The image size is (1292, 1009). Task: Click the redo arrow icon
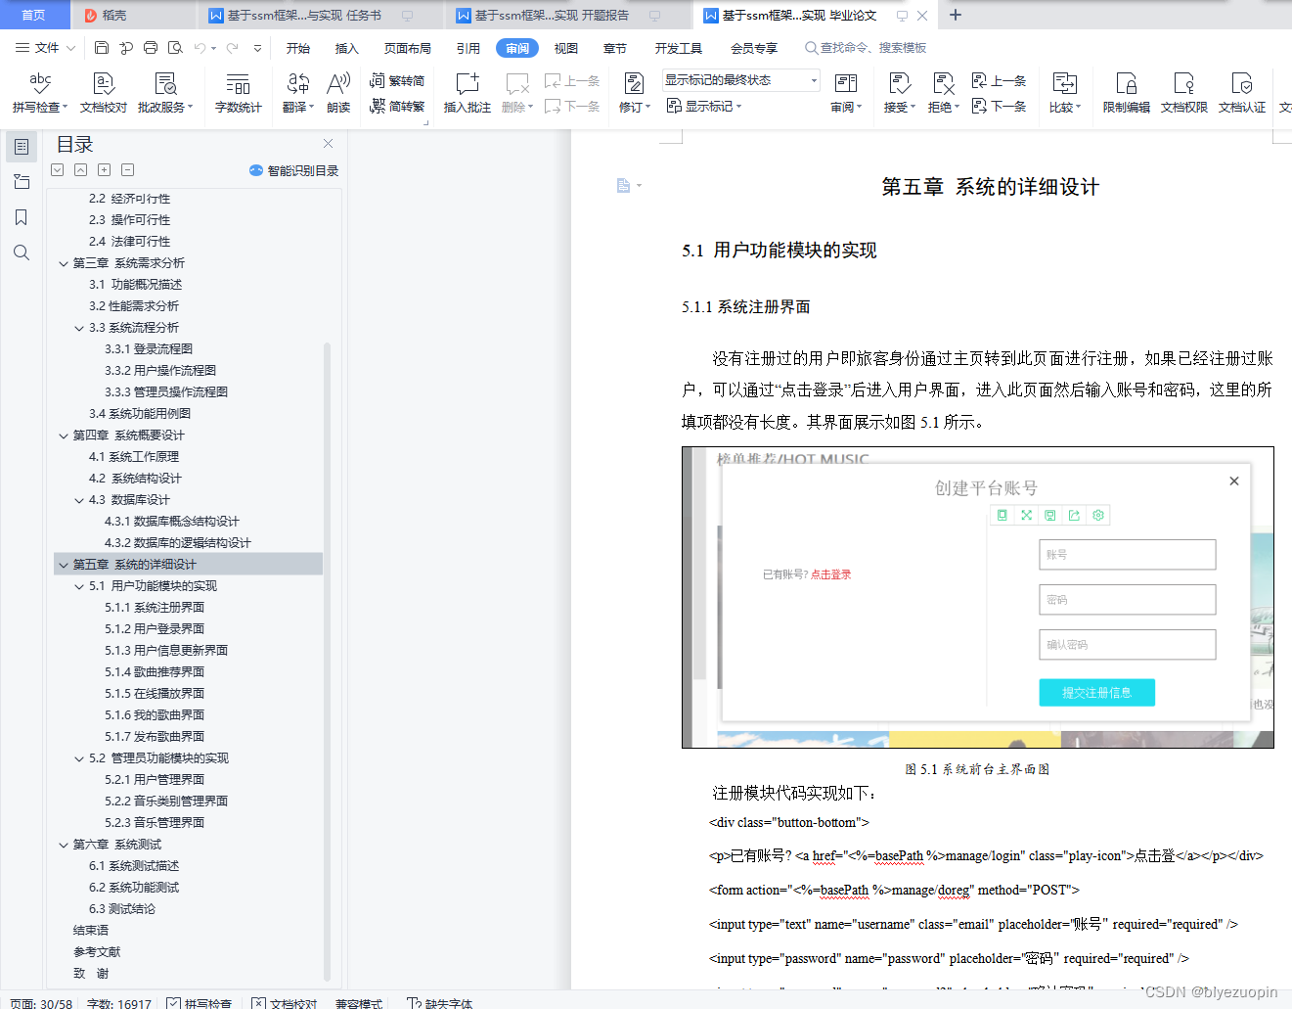(233, 47)
